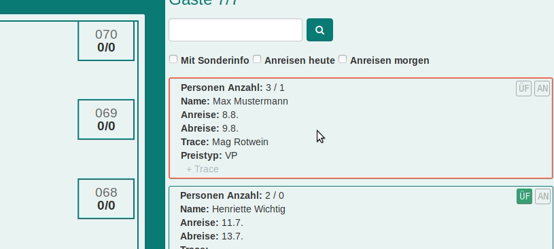Image resolution: width=554 pixels, height=249 pixels.
Task: Click the Mag Rotwein trace entry
Action: [x=240, y=142]
